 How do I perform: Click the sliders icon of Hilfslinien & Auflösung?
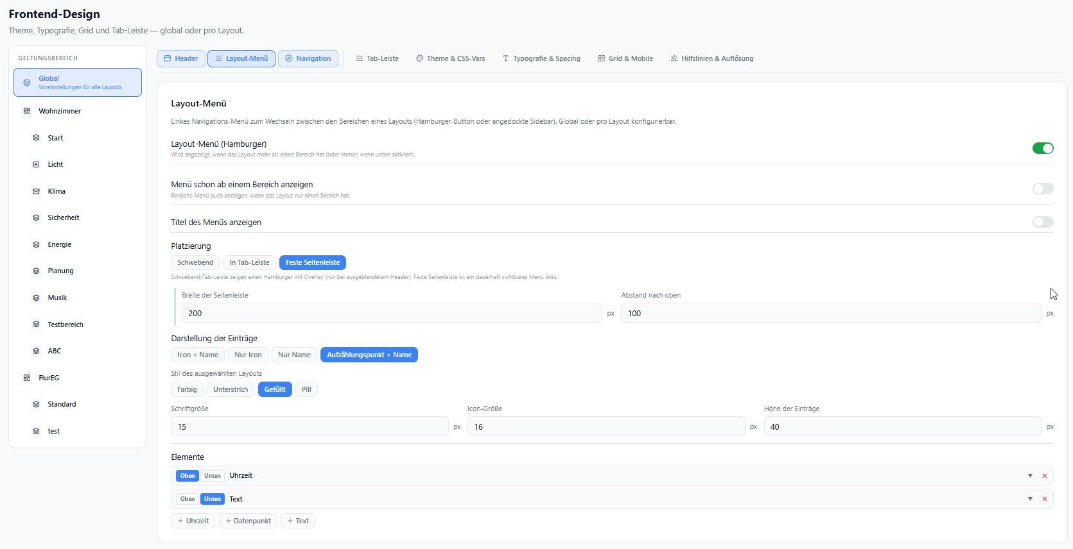click(674, 58)
